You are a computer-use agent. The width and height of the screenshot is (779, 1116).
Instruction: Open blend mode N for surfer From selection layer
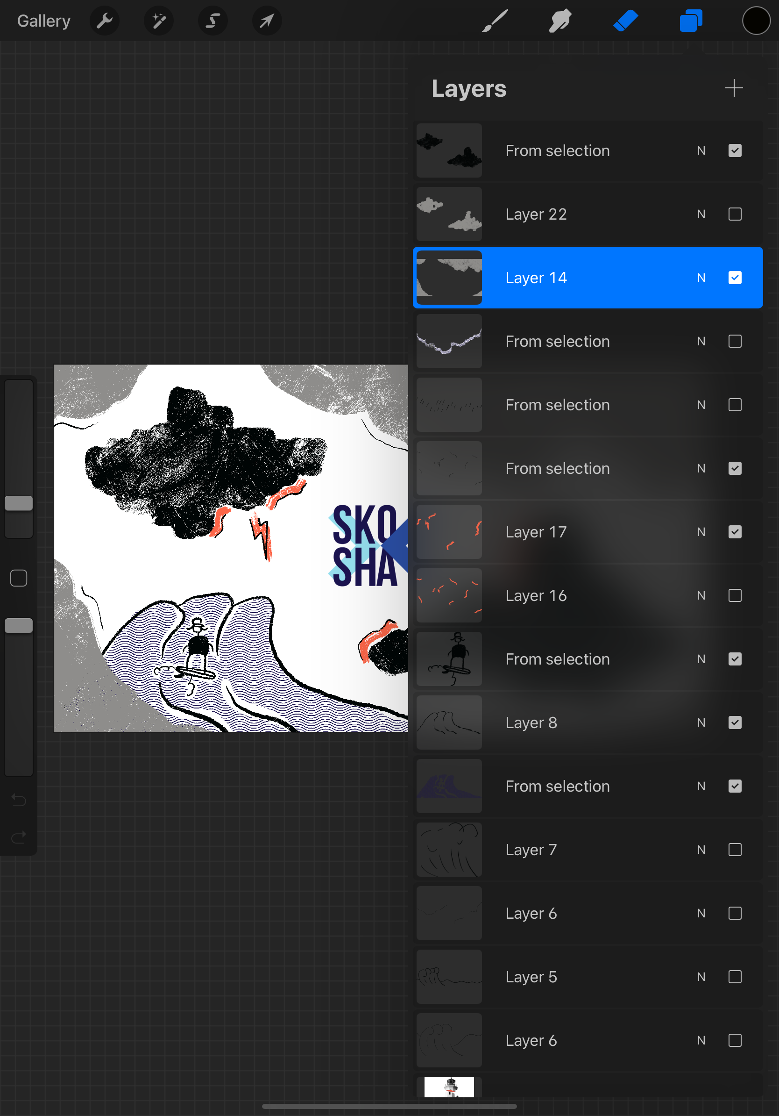click(701, 659)
